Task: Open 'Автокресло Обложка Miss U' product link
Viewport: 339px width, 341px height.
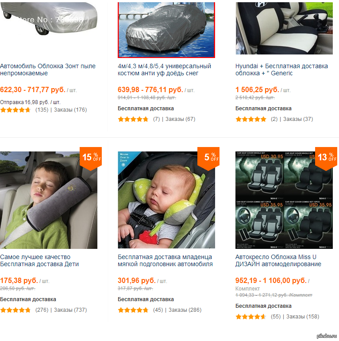Action: click(x=278, y=260)
